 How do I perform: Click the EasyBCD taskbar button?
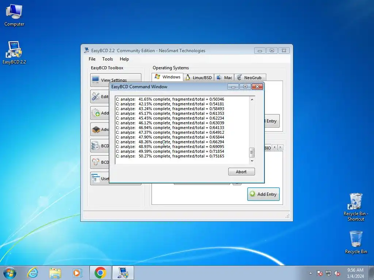[123, 273]
